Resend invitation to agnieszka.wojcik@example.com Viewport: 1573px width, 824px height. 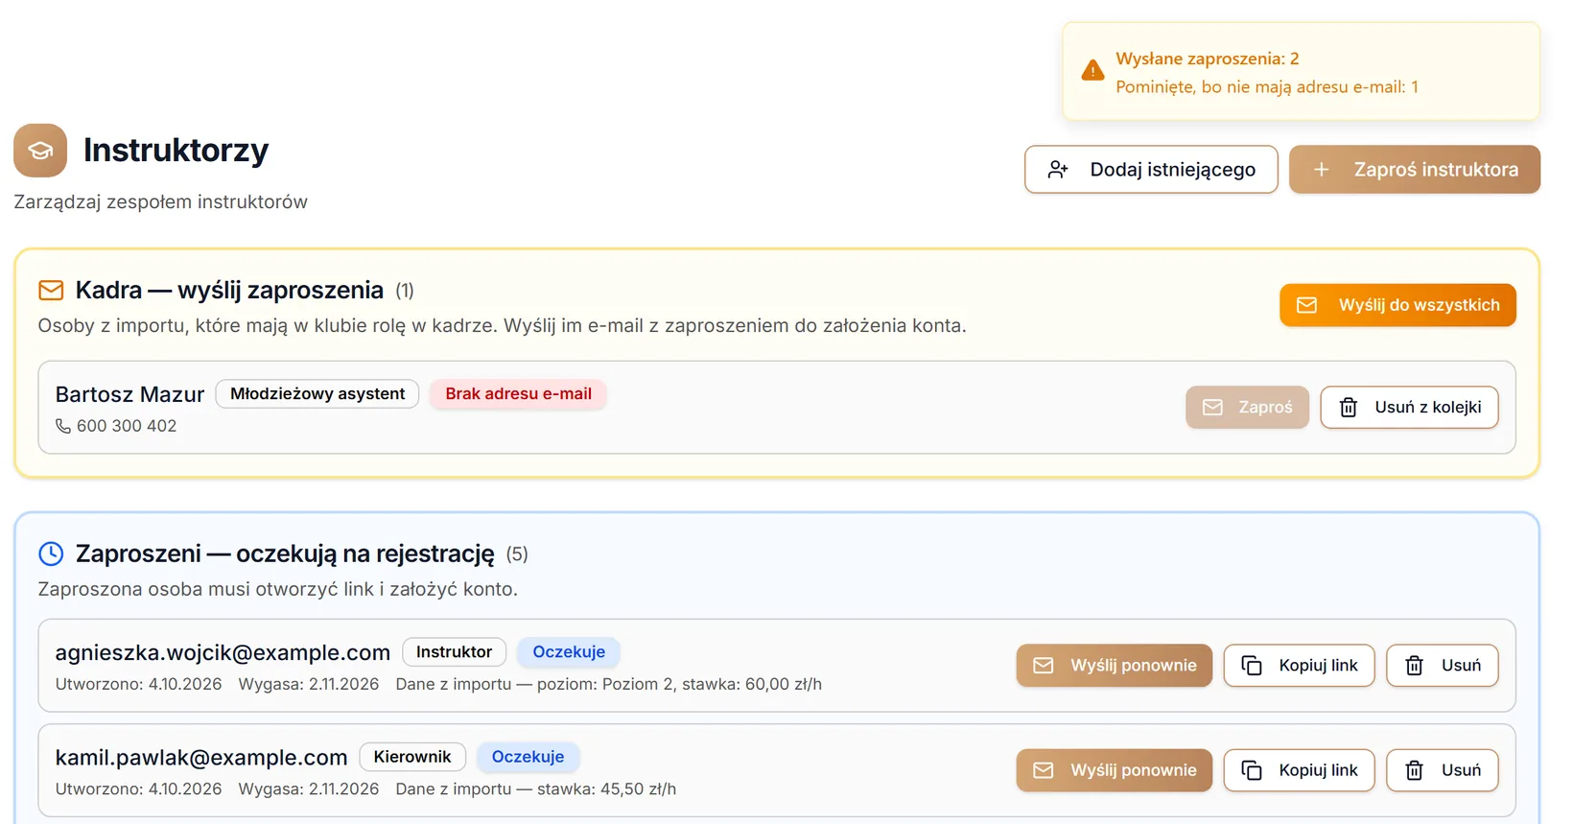click(1114, 666)
